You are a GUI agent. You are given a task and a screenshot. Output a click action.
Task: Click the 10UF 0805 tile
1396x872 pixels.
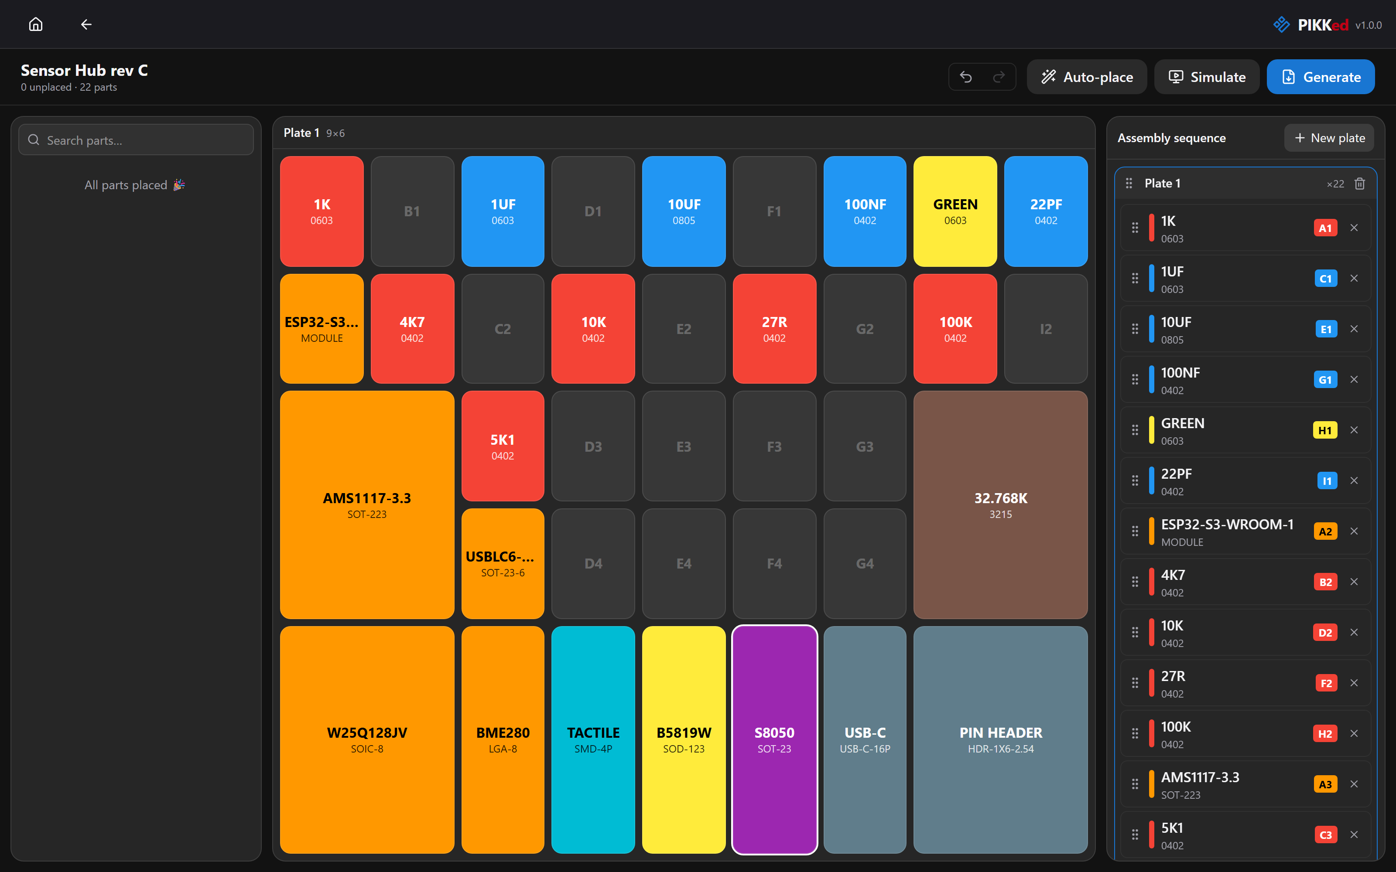[684, 211]
